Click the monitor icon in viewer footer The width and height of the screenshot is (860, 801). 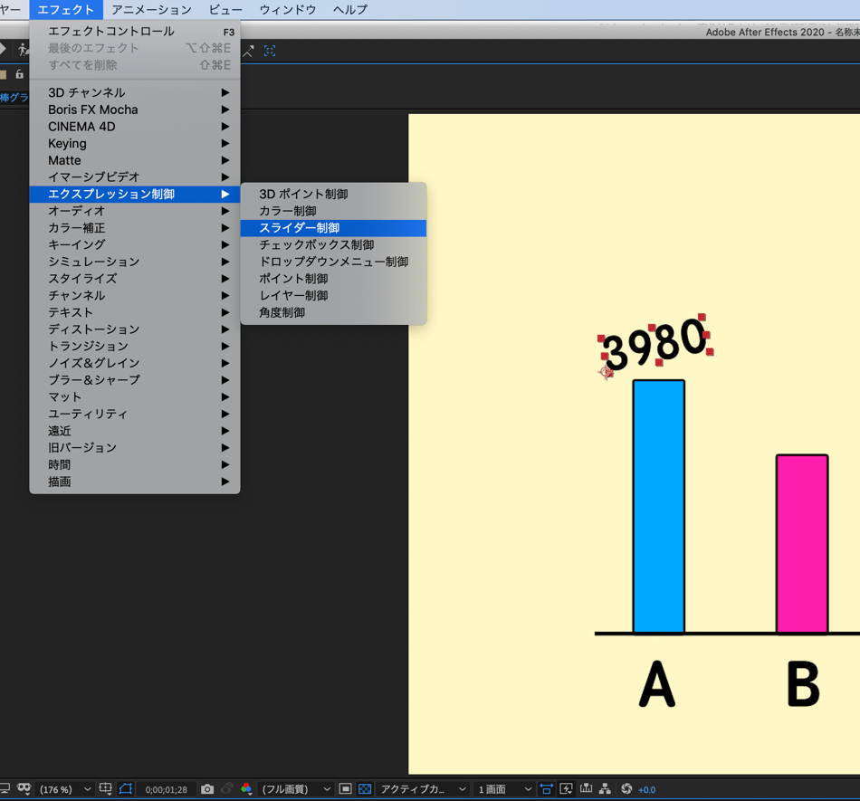click(5, 789)
